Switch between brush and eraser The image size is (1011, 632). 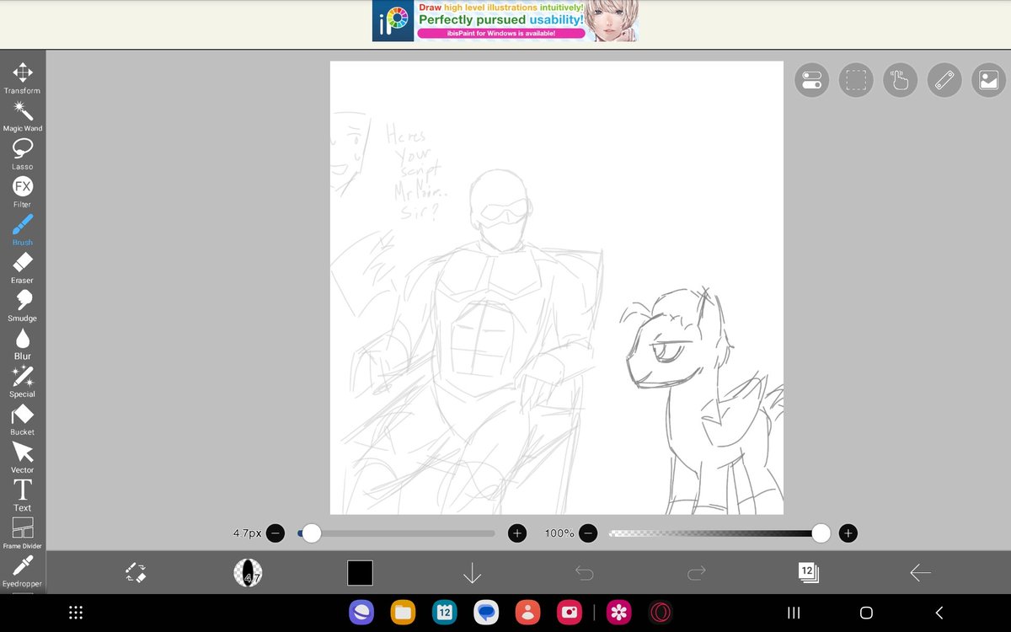(x=136, y=573)
